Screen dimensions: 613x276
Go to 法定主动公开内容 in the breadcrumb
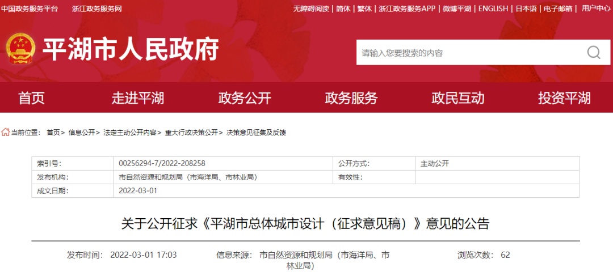point(130,133)
